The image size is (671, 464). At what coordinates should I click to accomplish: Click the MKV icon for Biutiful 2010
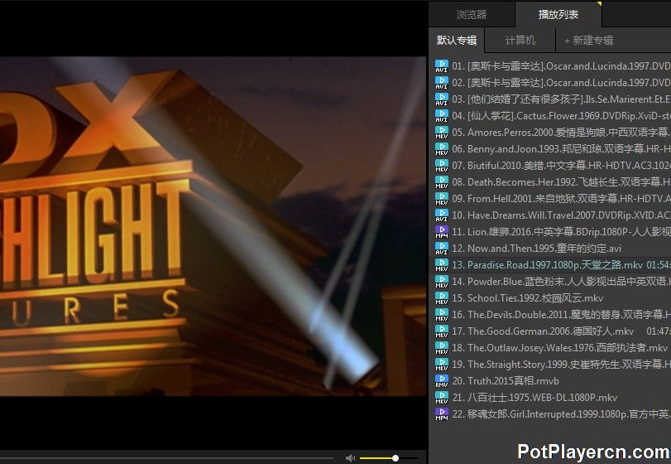(x=442, y=166)
